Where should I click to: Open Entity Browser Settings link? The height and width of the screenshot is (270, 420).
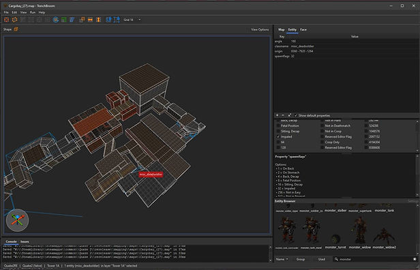(412, 201)
